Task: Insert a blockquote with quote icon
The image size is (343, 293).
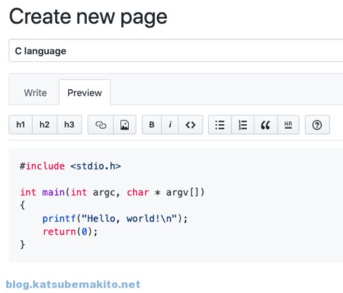Action: coord(265,125)
